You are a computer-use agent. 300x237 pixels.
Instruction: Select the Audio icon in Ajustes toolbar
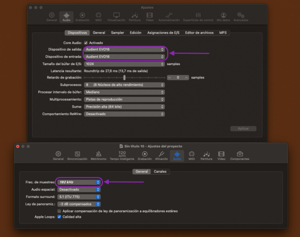pos(66,17)
